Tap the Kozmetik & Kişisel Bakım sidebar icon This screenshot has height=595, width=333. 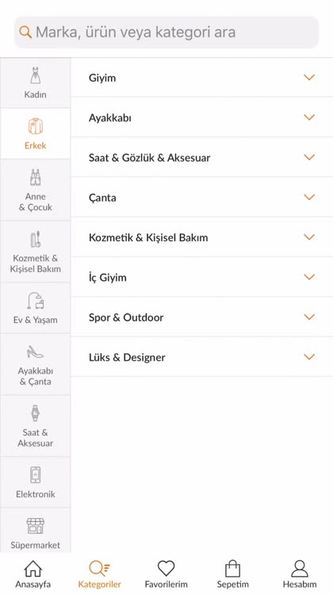(35, 239)
